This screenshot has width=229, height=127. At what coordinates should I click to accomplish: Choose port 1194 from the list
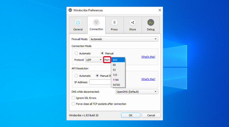click(x=118, y=80)
